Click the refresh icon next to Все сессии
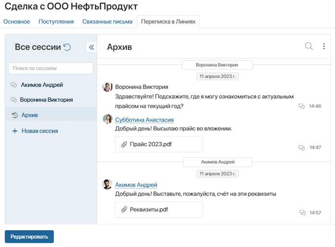335x247 pixels. pyautogui.click(x=67, y=47)
